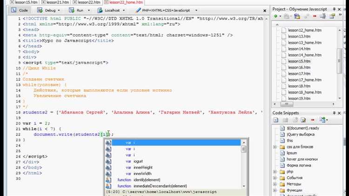The image size is (349, 196).
Task: Open lesson19.htm in project list
Action: coord(299,98)
